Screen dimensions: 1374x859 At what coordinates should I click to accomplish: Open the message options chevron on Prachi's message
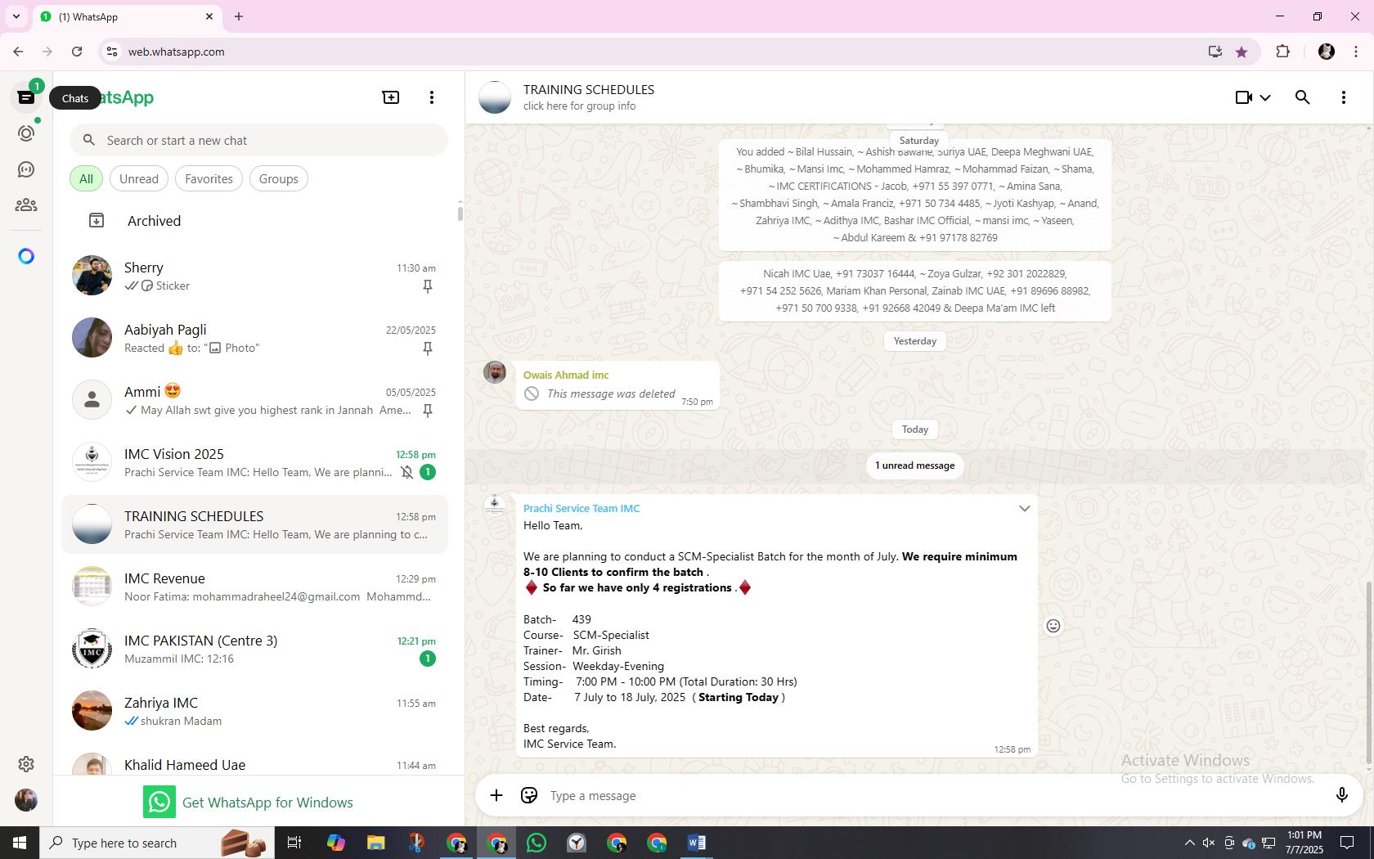pos(1024,509)
